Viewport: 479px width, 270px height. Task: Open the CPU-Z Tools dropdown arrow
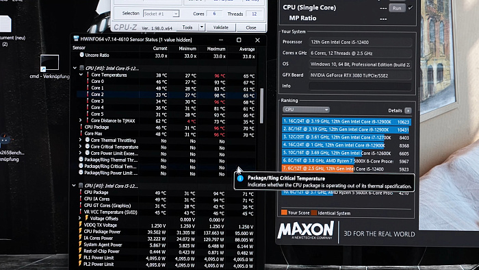(x=202, y=27)
